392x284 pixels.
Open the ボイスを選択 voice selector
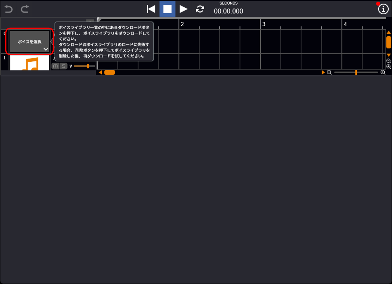click(x=30, y=42)
